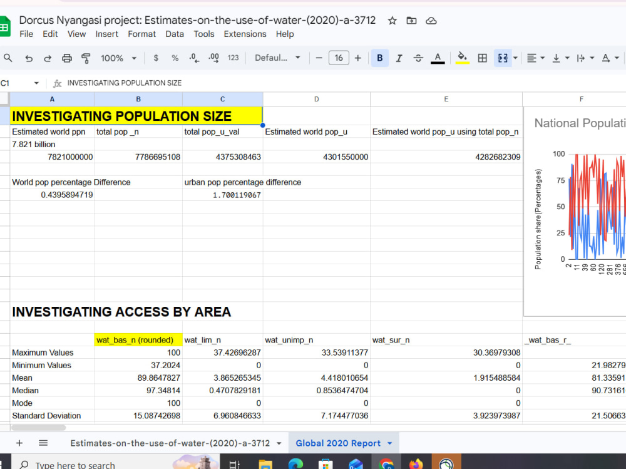Open text rotation dropdown

[610, 58]
